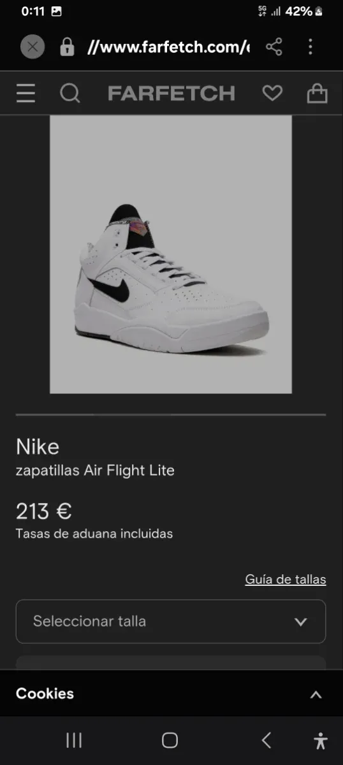Open the accessibility figure shortcut

pos(321,740)
